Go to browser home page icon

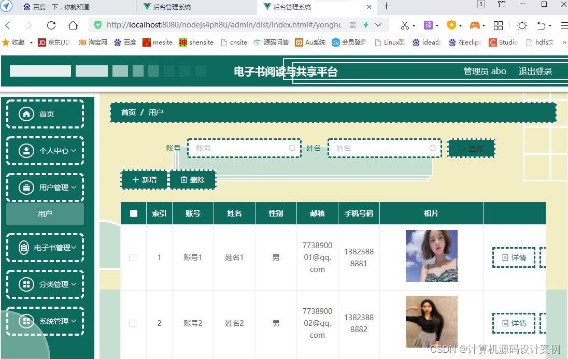73,25
